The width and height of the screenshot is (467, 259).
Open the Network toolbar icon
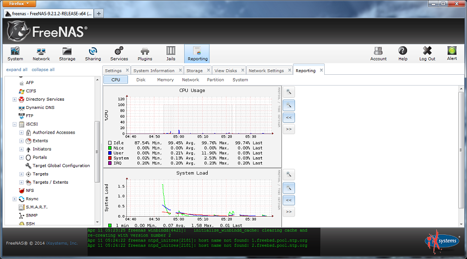[41, 54]
